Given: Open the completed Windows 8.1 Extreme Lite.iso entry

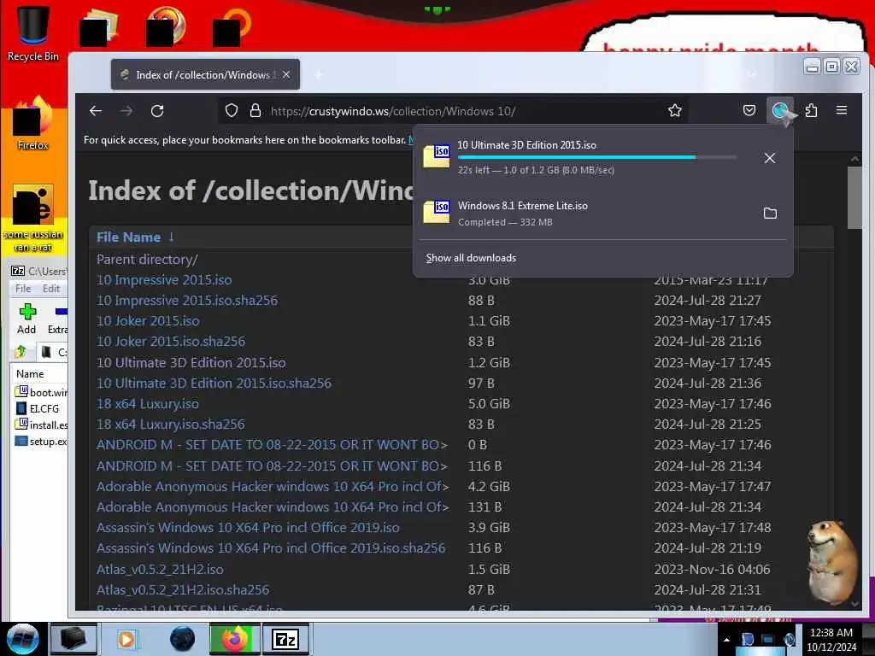Looking at the screenshot, I should tap(586, 213).
